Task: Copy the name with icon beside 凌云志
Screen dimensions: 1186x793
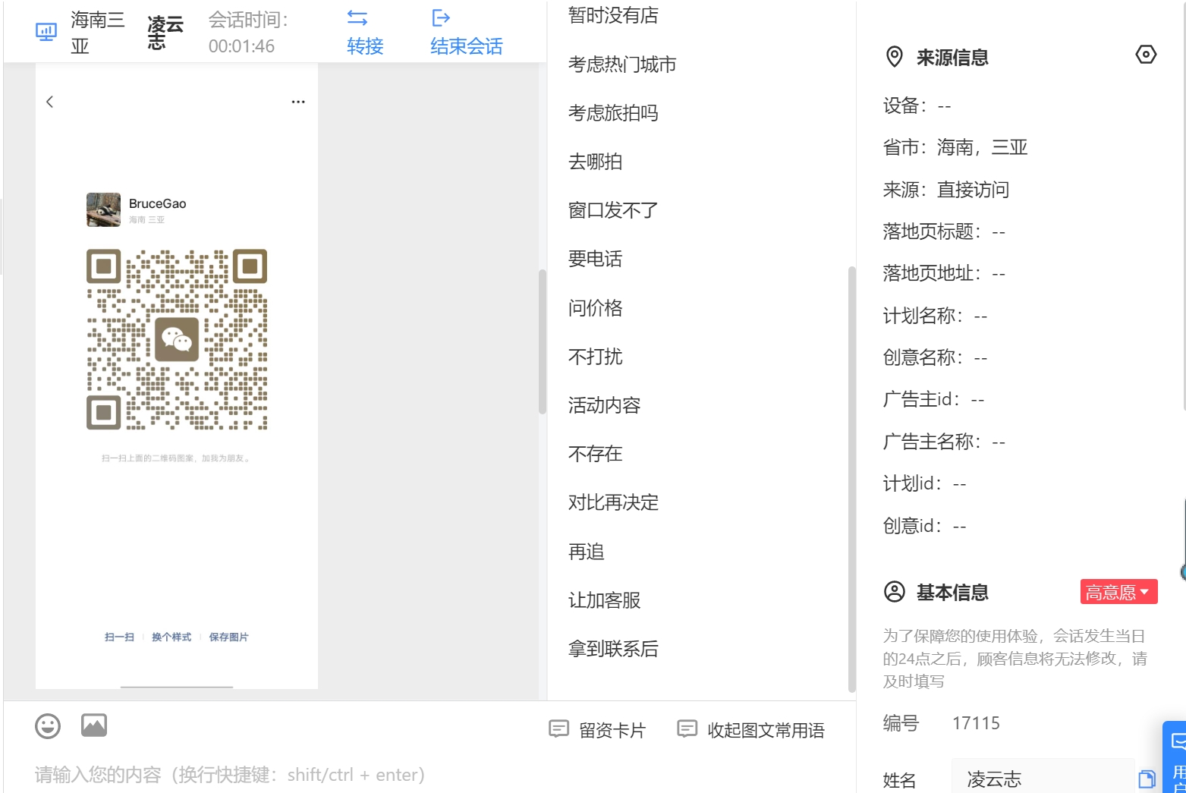Action: pos(1147,779)
